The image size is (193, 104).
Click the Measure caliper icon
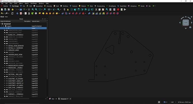(x=64, y=9)
